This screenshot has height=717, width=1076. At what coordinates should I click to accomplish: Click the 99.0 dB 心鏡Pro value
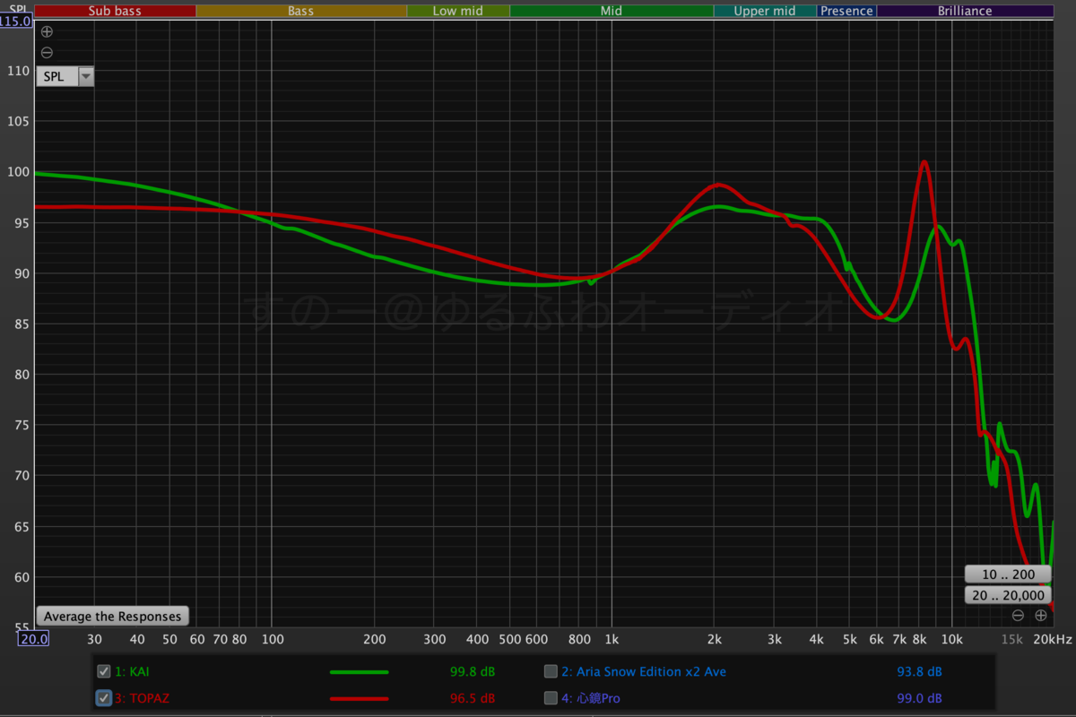pos(919,698)
